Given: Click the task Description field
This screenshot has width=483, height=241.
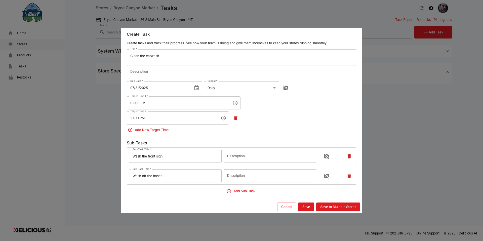Looking at the screenshot, I should [x=242, y=72].
